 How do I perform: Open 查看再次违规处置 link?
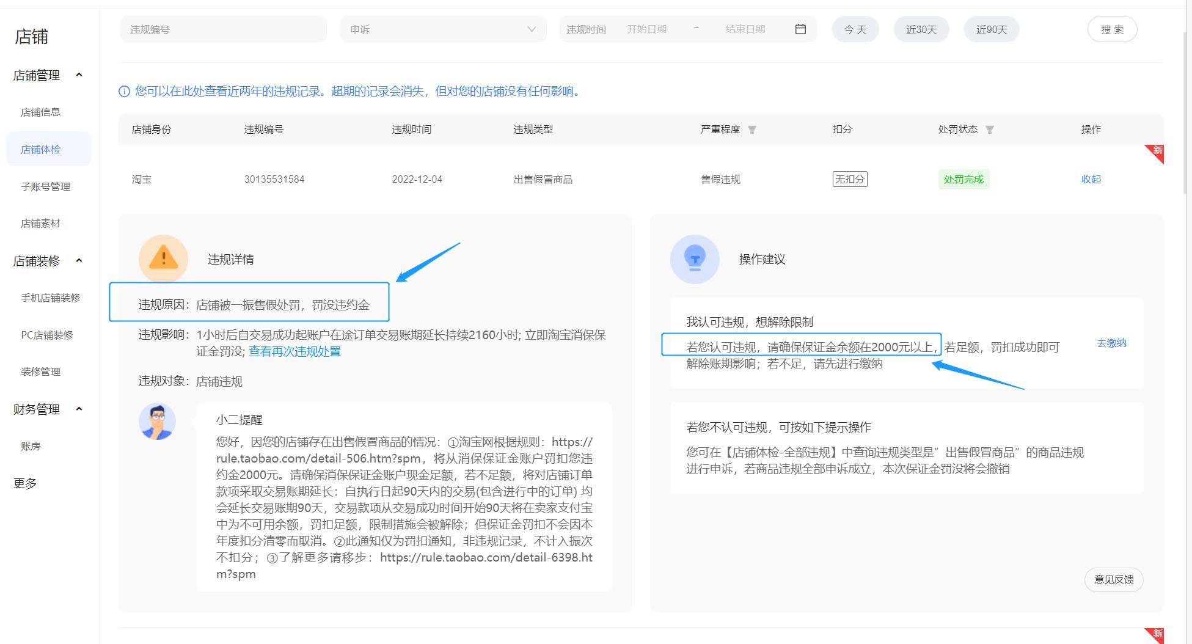(294, 351)
